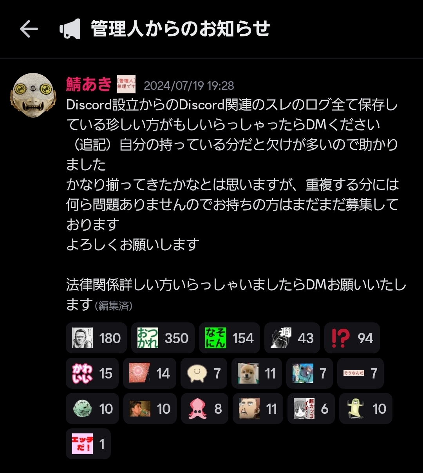
Task: Toggle the green なぞにん reaction with 154
Action: click(230, 338)
